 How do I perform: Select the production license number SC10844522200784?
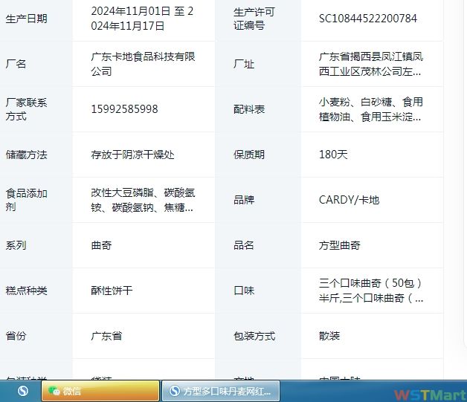(x=367, y=18)
